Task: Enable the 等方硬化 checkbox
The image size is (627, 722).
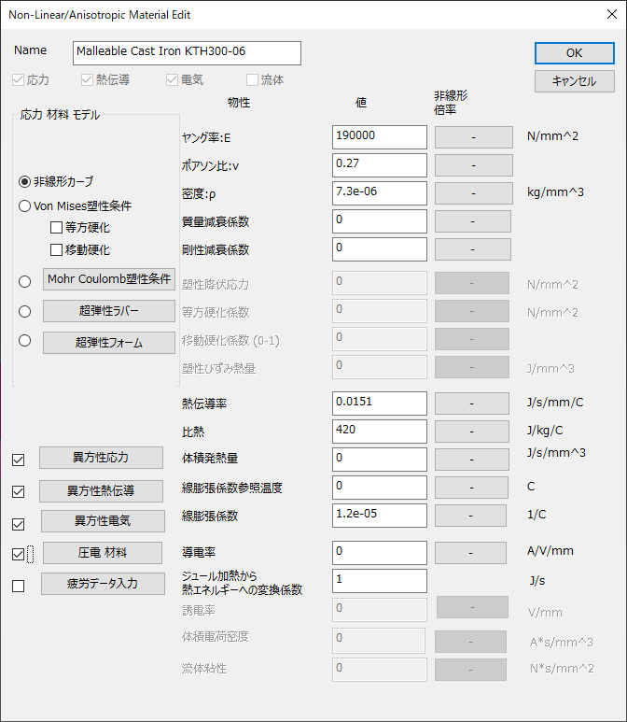Action: click(57, 227)
